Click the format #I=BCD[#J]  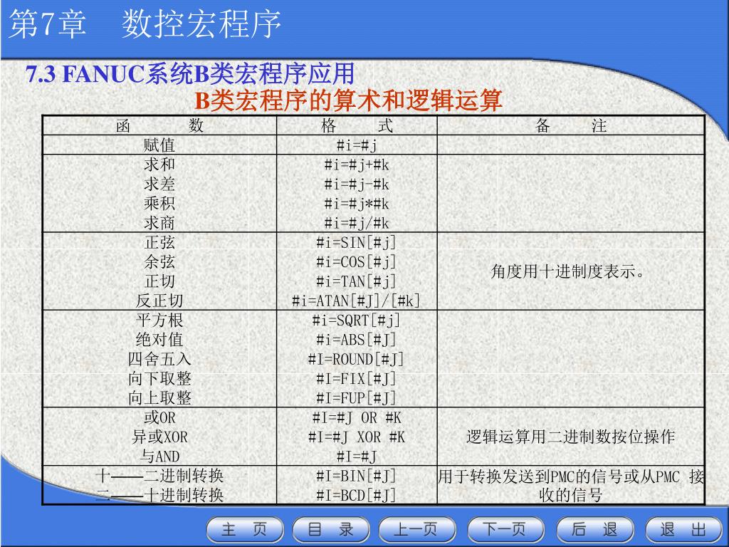tap(357, 496)
